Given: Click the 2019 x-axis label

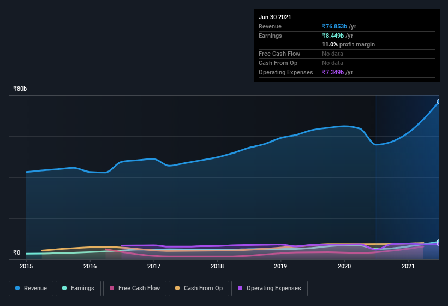Looking at the screenshot, I should click(280, 266).
